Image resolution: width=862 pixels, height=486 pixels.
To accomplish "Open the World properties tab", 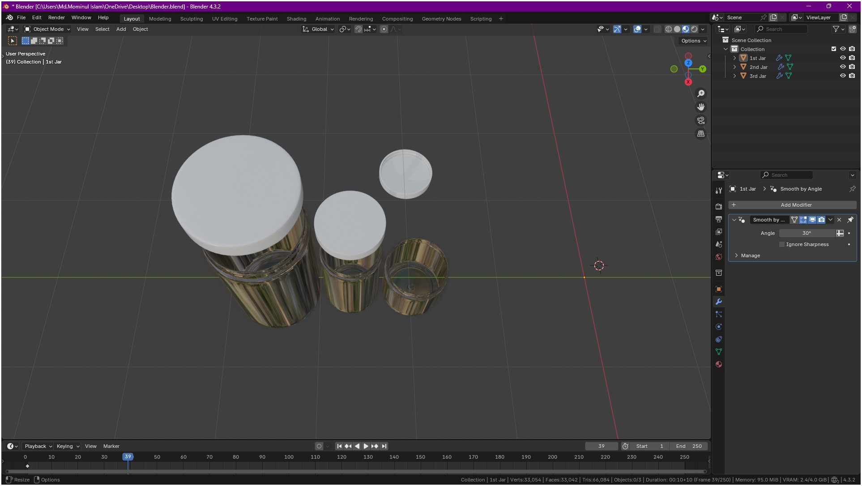I will [719, 257].
